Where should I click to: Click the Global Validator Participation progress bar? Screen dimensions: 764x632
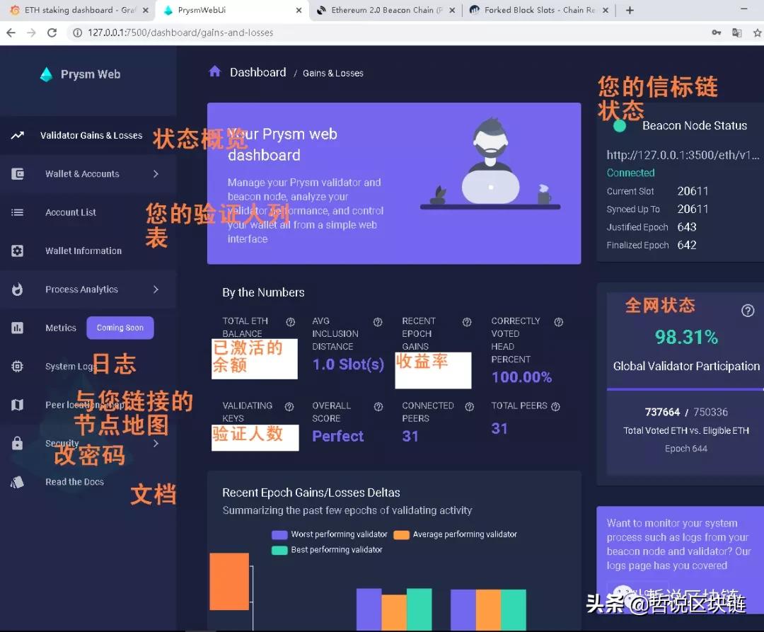[685, 389]
